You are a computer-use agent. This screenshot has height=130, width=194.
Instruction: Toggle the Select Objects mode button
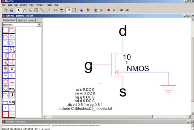(x=68, y=10)
